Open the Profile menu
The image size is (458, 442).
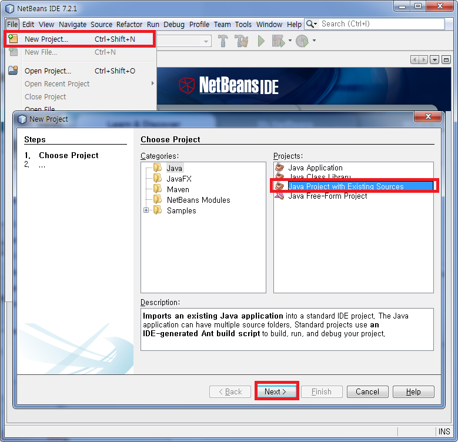click(x=199, y=24)
